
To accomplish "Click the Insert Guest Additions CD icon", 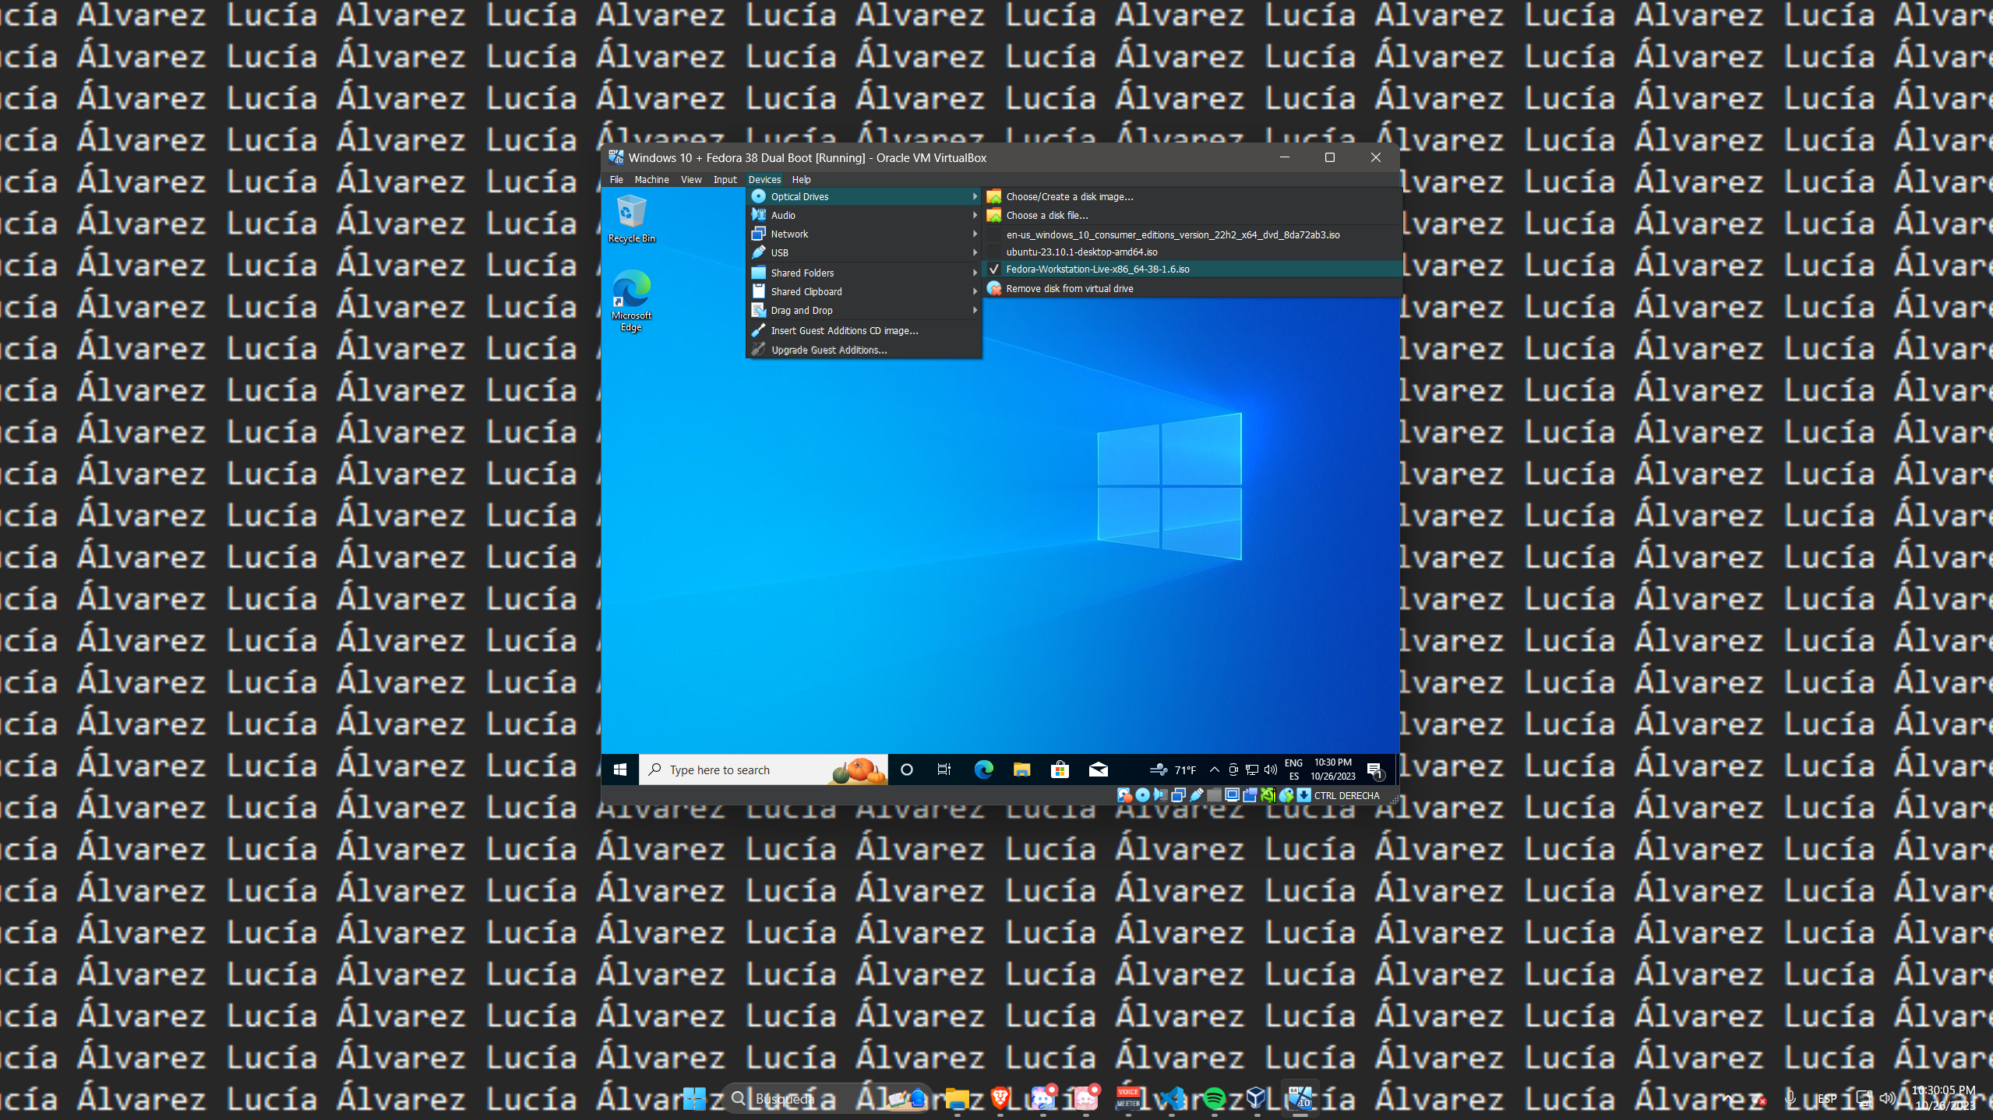I will (x=758, y=330).
